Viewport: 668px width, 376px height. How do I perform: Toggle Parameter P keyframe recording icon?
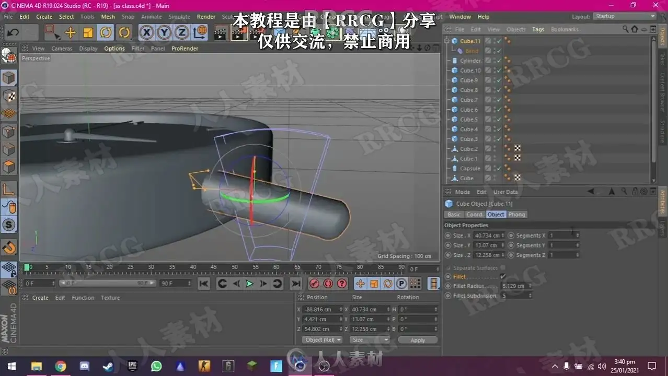click(401, 284)
